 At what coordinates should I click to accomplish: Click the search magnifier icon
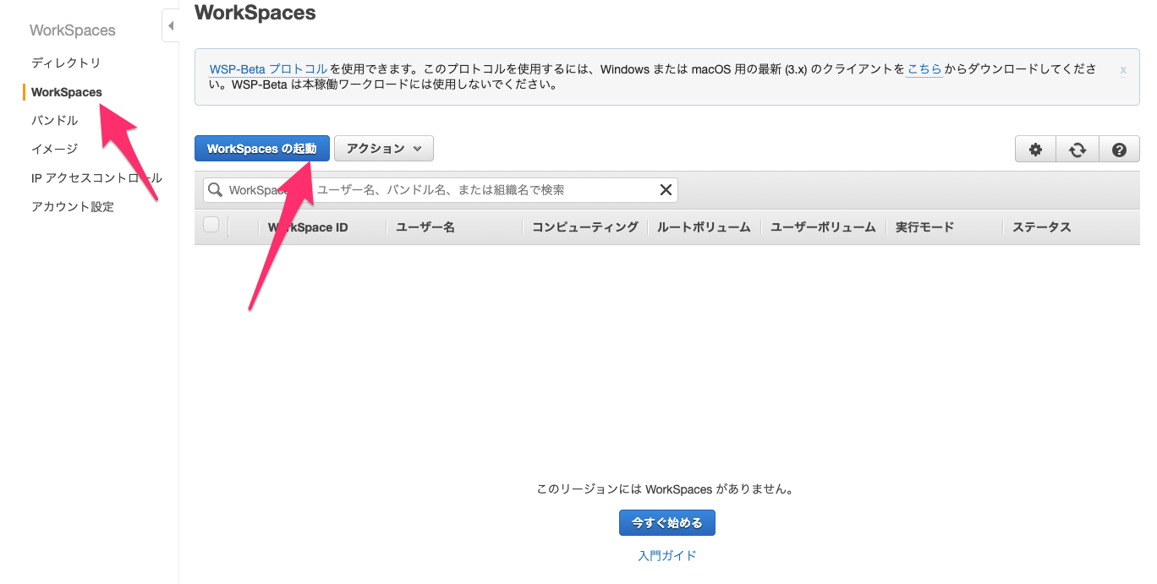[216, 190]
